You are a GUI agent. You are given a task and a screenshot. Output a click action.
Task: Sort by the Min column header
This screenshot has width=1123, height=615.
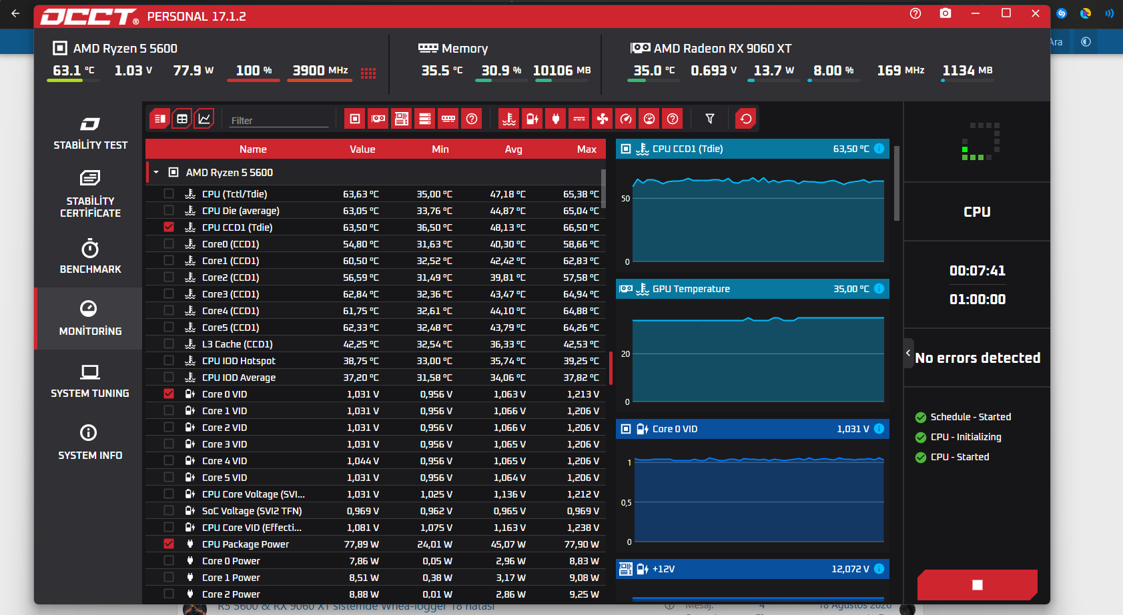pyautogui.click(x=440, y=149)
